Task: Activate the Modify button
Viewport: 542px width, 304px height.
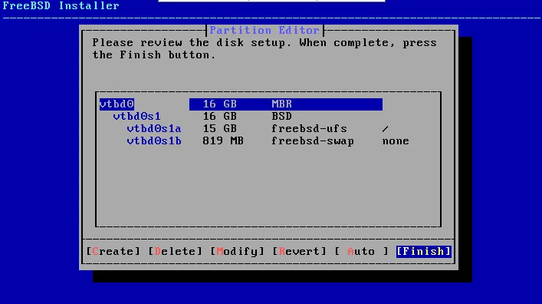Action: [x=237, y=251]
